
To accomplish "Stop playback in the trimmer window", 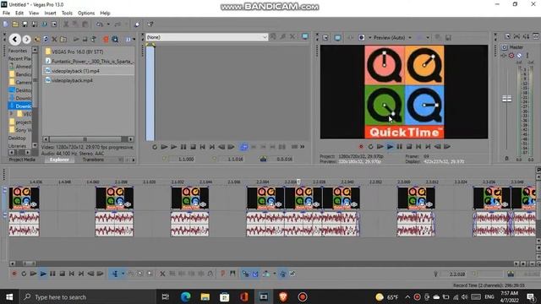I will [194, 147].
